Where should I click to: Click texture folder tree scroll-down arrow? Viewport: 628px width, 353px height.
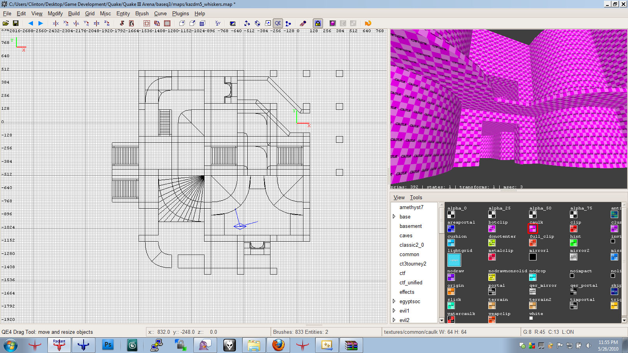[442, 320]
